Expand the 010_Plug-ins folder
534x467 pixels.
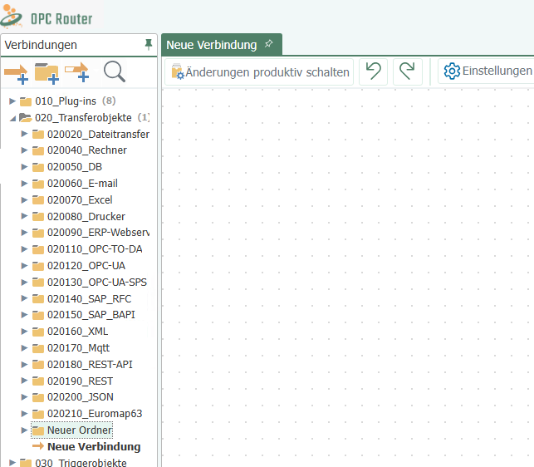[x=12, y=101]
